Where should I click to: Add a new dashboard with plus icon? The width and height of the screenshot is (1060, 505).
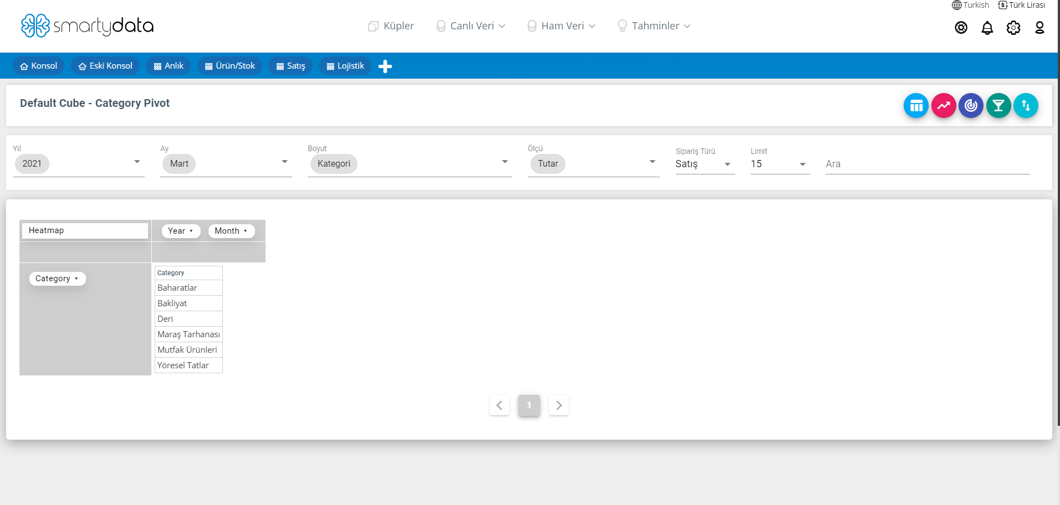tap(385, 66)
